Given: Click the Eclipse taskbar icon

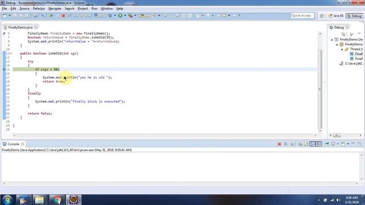Looking at the screenshot, I should (x=74, y=200).
